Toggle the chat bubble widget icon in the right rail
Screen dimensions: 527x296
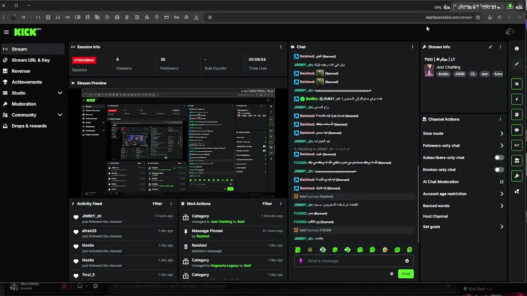pyautogui.click(x=517, y=130)
